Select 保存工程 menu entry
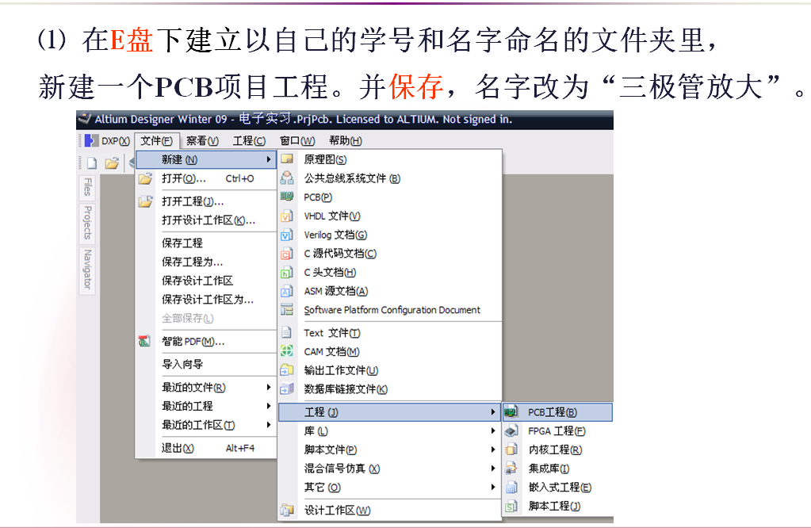Image resolution: width=811 pixels, height=528 pixels. point(206,243)
